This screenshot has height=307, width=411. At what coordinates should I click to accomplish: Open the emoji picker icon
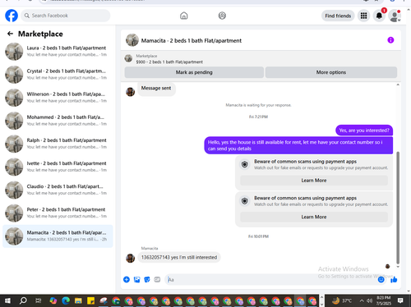click(381, 279)
